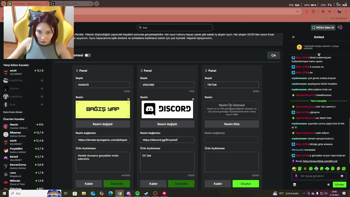Open chat emoji picker
The width and height of the screenshot is (350, 197).
pos(342,176)
